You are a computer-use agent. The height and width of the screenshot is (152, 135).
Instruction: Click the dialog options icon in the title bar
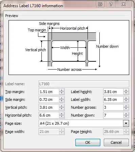(x=100, y=4)
